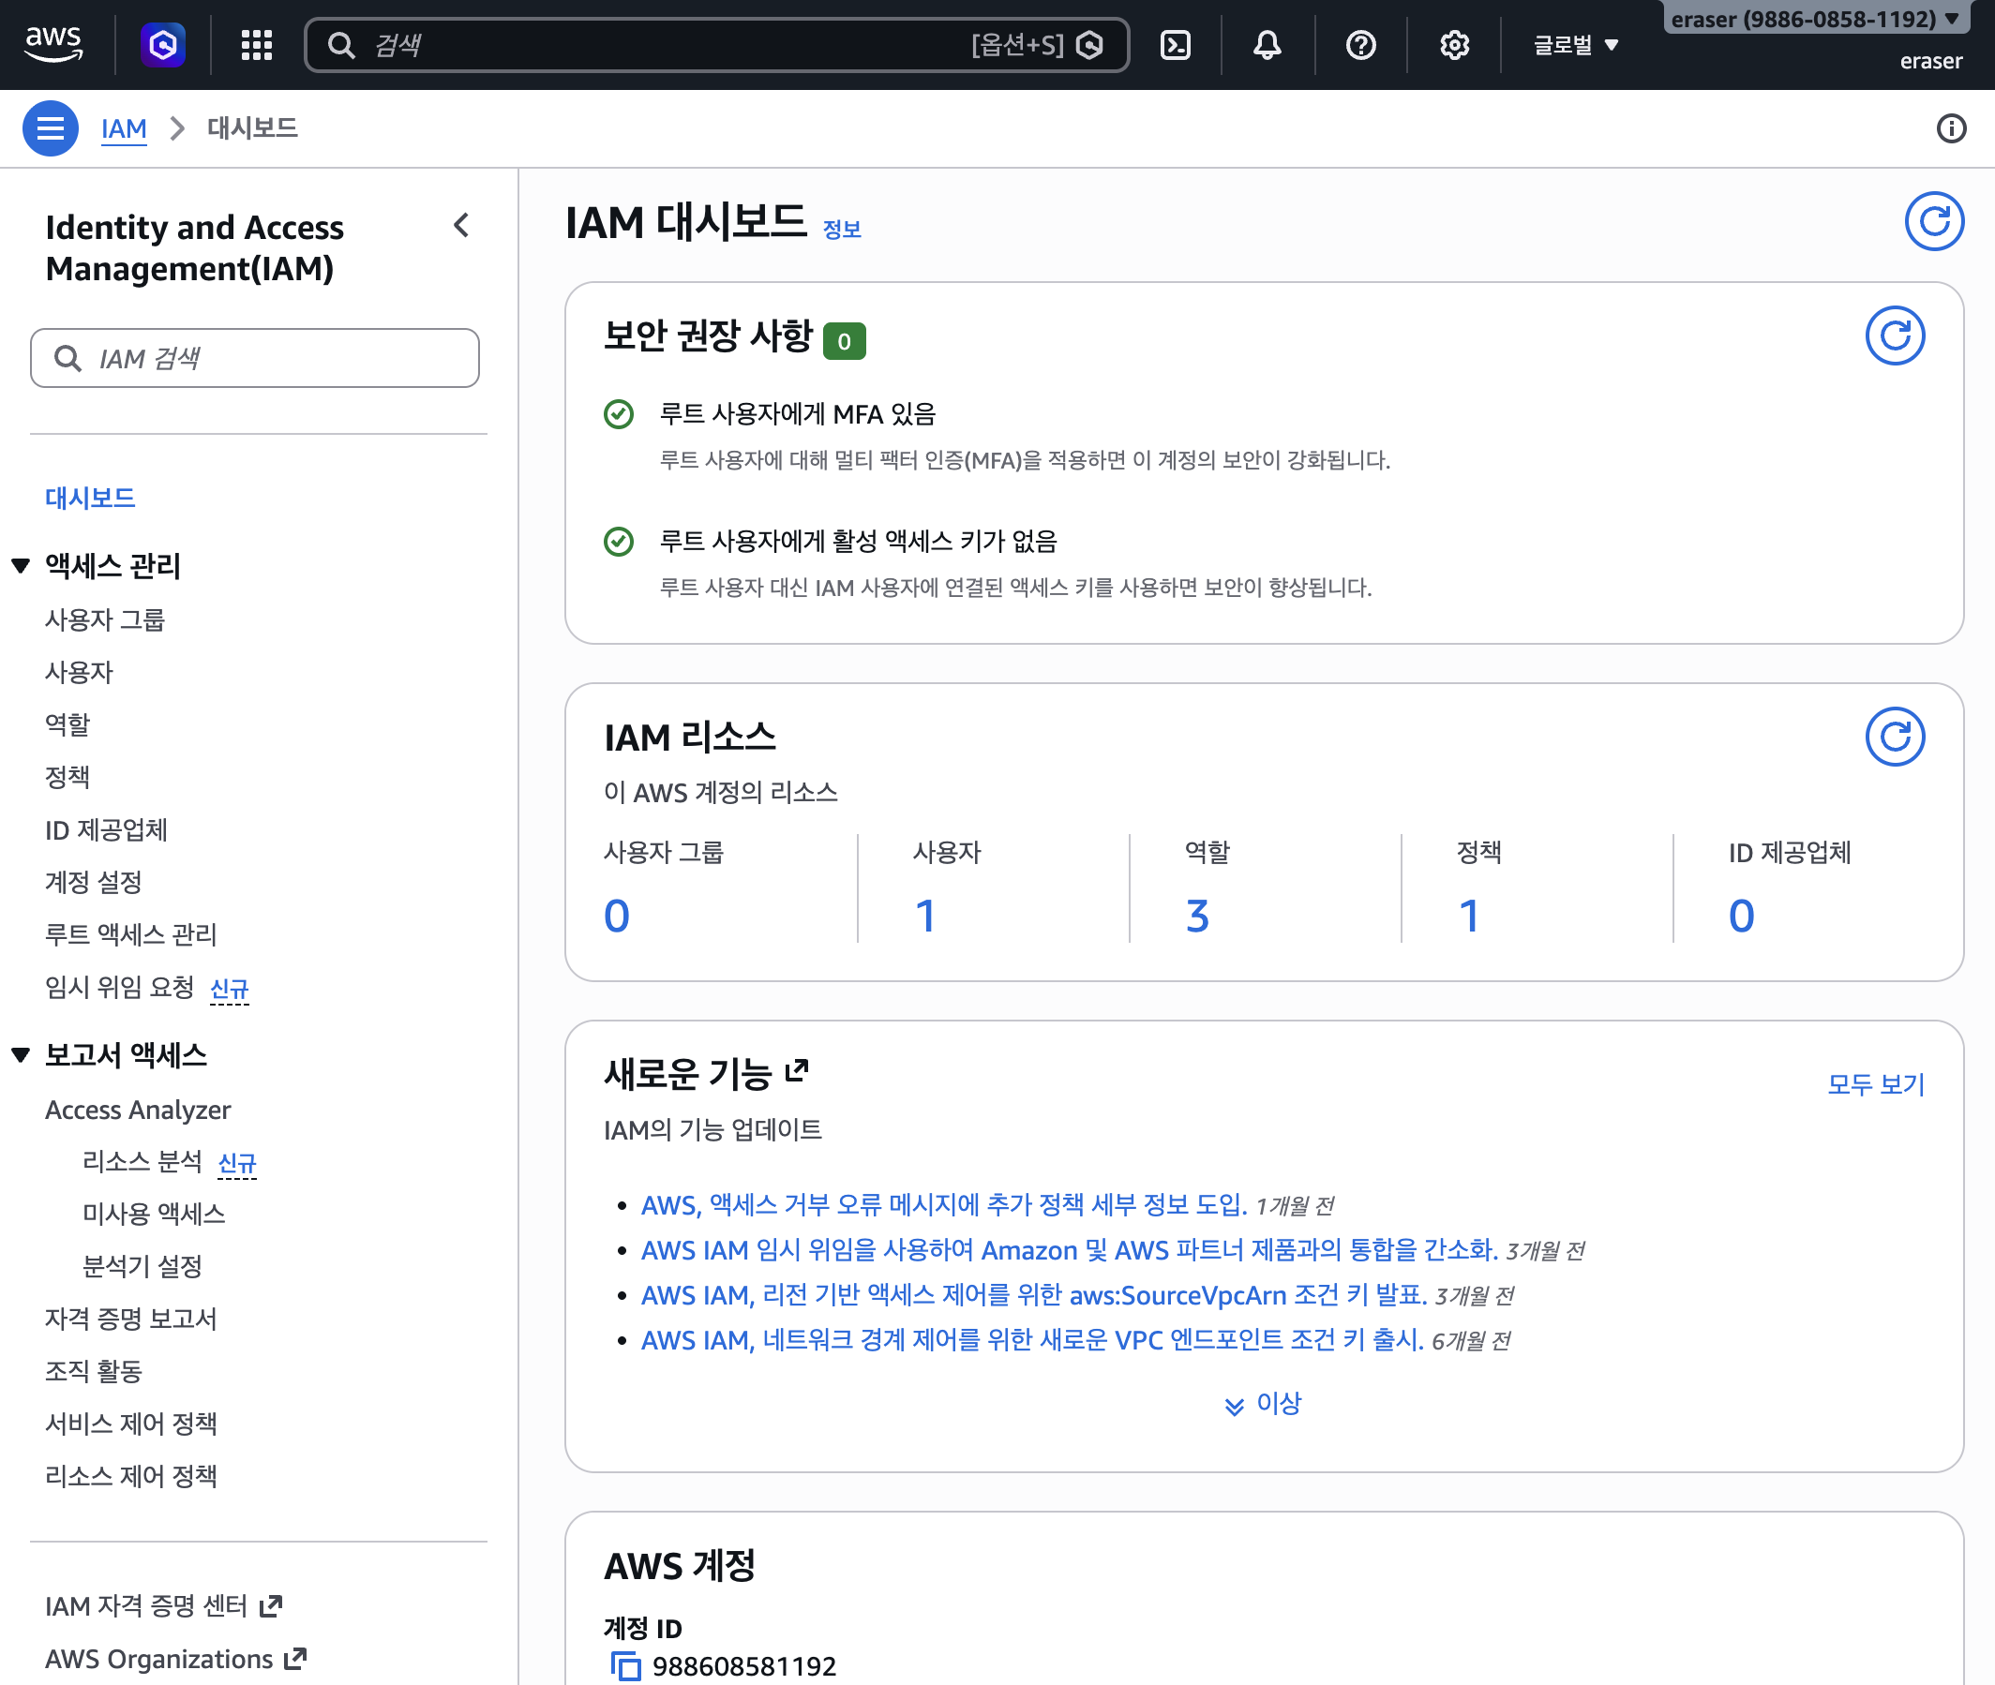Open the settings gear icon
The height and width of the screenshot is (1685, 1995).
click(x=1453, y=45)
